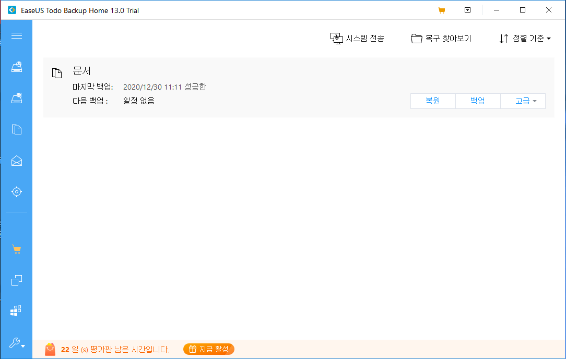Image resolution: width=566 pixels, height=359 pixels.
Task: Click the trial shopping bag icon
Action: 50,349
